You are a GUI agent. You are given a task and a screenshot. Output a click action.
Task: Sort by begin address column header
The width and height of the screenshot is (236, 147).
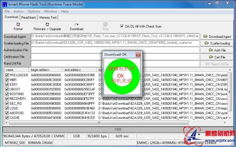[46, 69]
